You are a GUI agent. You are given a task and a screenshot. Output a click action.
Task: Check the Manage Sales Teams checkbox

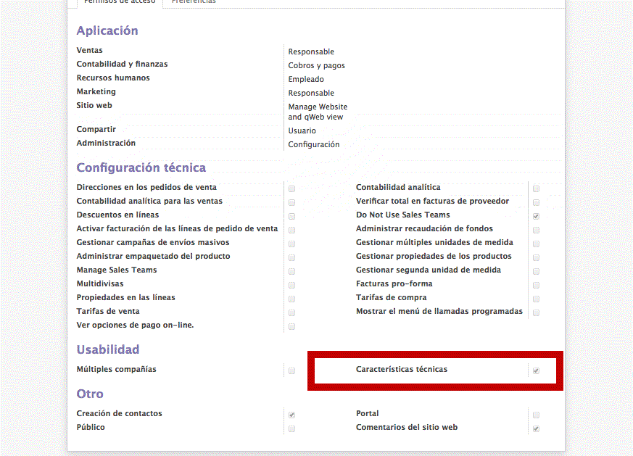291,271
